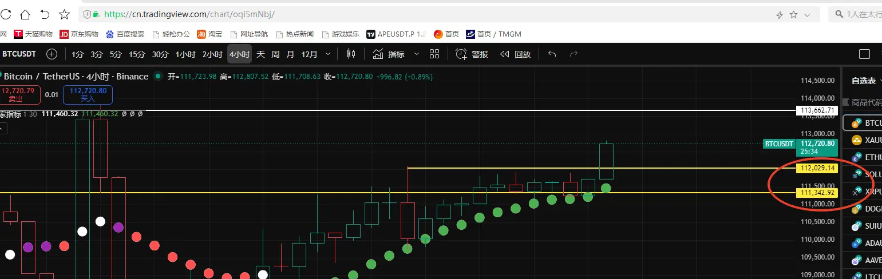
Task: Open the 京东购物 bookmark
Action: (80, 34)
